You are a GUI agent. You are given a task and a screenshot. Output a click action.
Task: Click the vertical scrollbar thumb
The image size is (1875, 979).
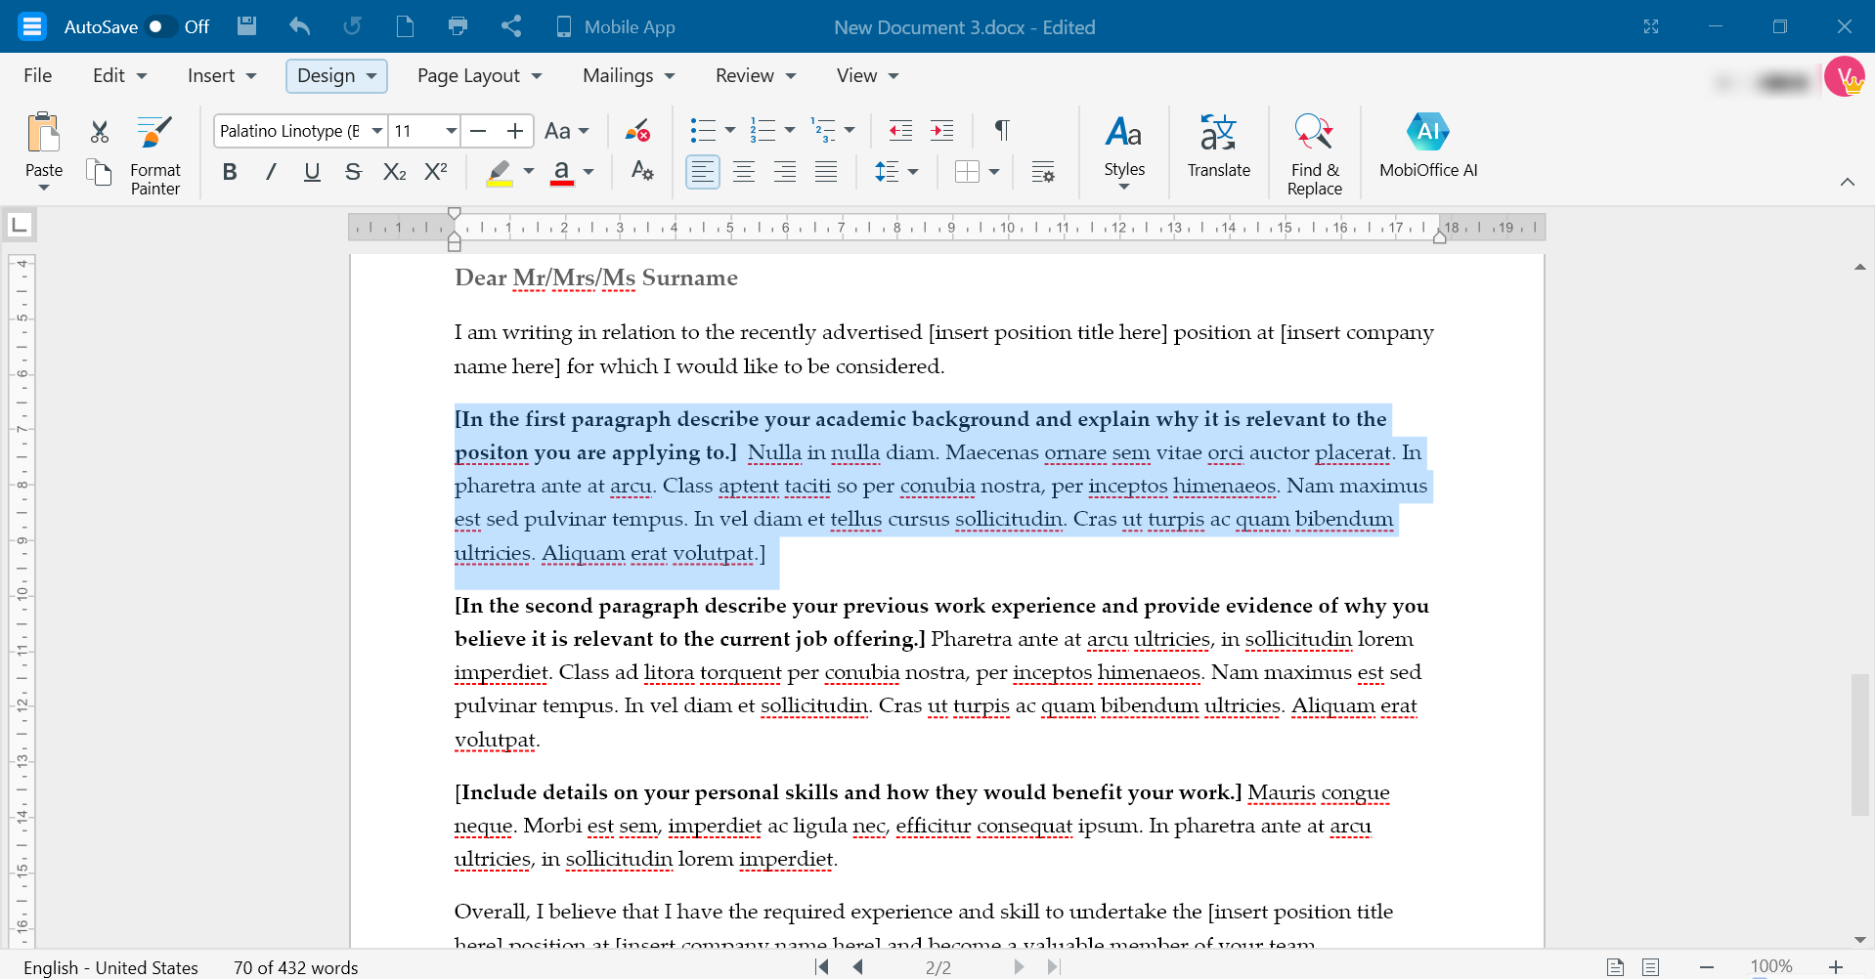pos(1859,745)
